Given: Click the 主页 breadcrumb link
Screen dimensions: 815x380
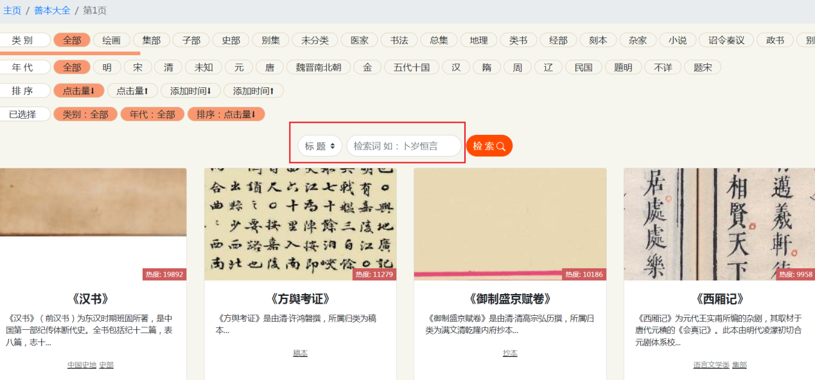Looking at the screenshot, I should (x=12, y=10).
